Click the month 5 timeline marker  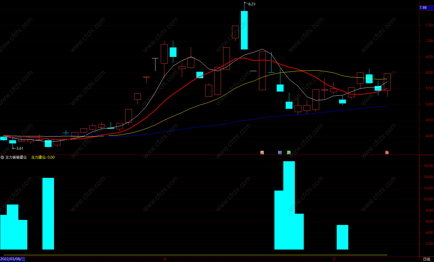coord(334,259)
